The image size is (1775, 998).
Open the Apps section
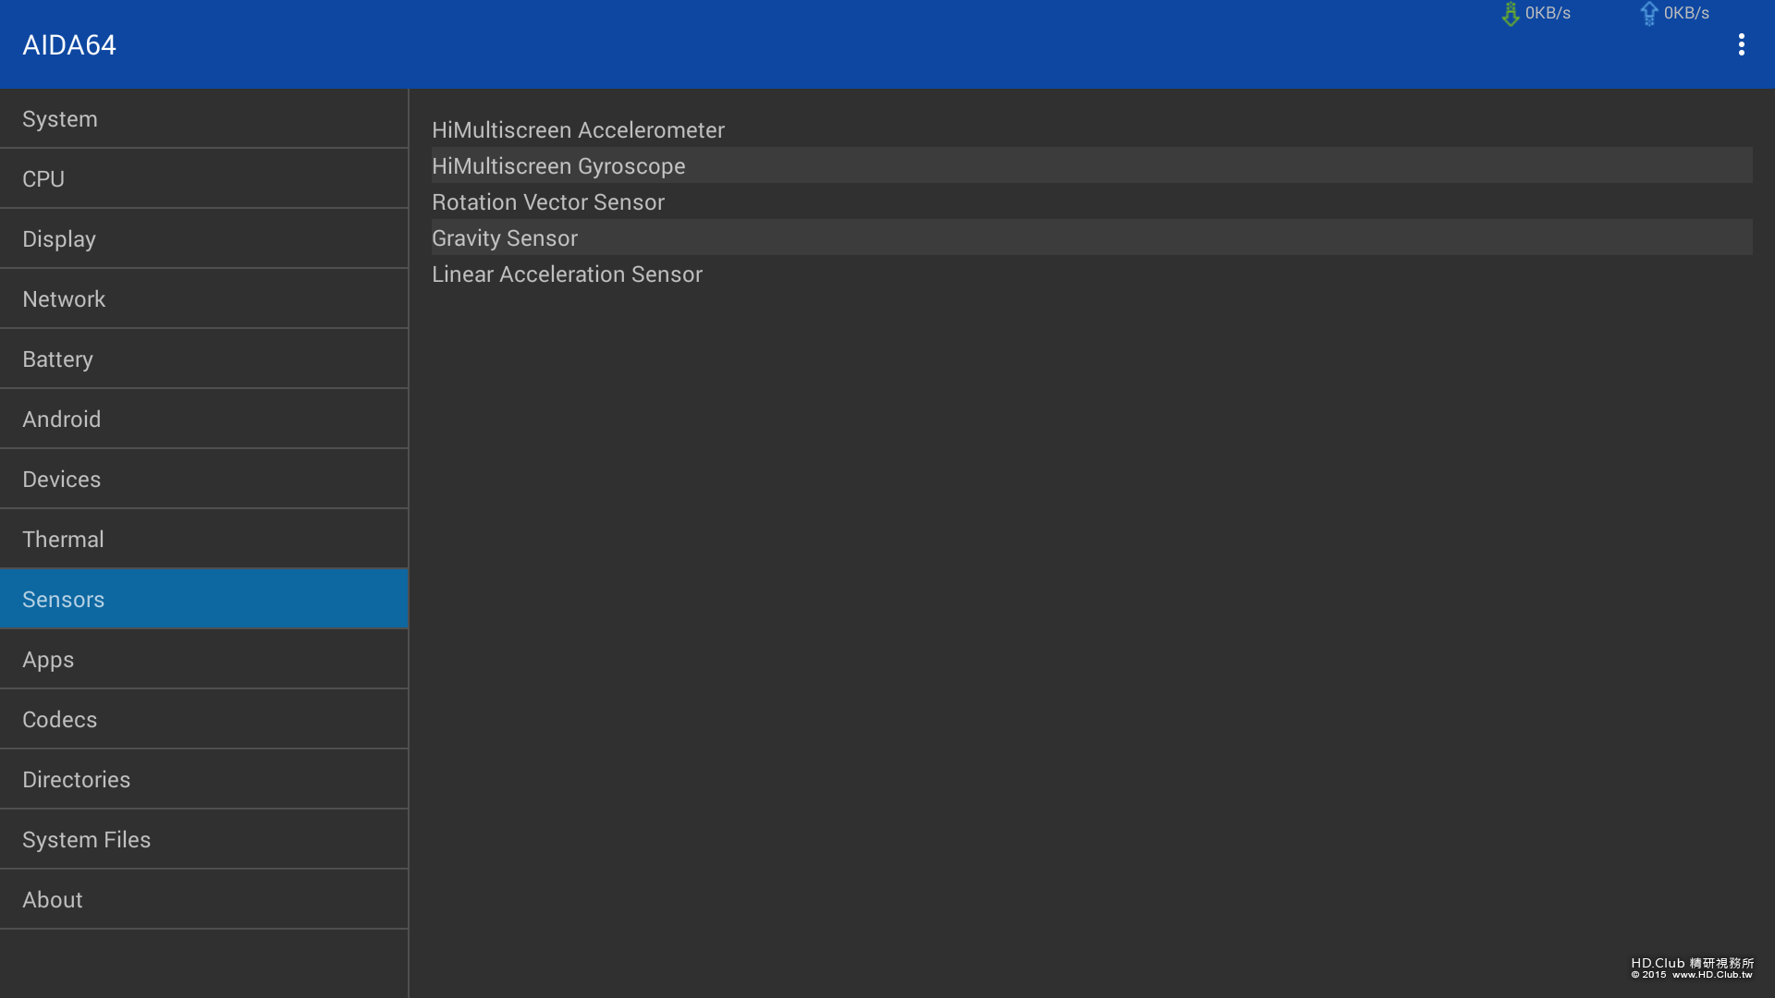coord(203,660)
